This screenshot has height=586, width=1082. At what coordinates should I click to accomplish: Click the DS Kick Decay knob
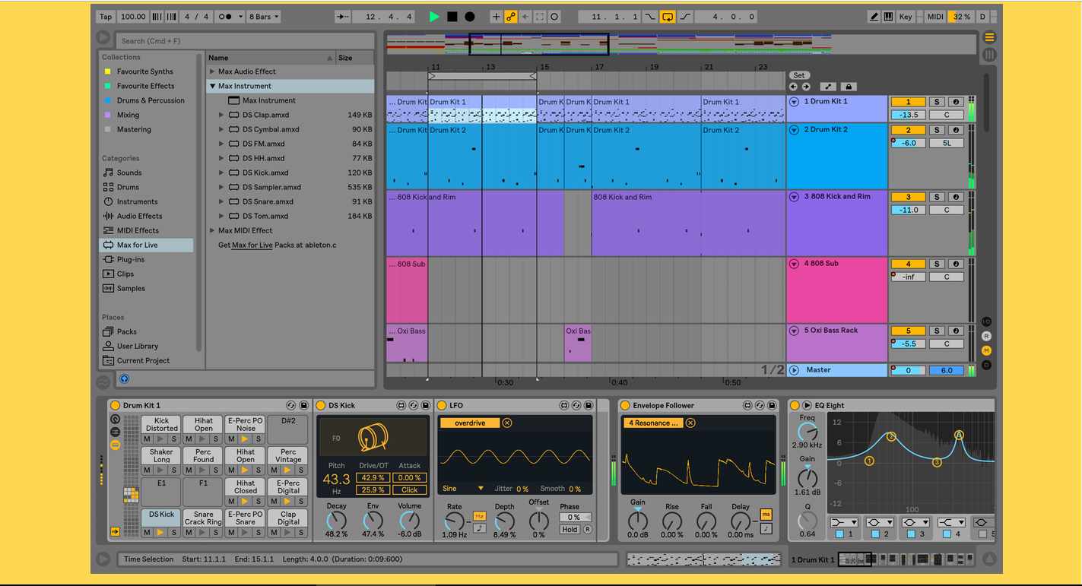click(x=336, y=521)
